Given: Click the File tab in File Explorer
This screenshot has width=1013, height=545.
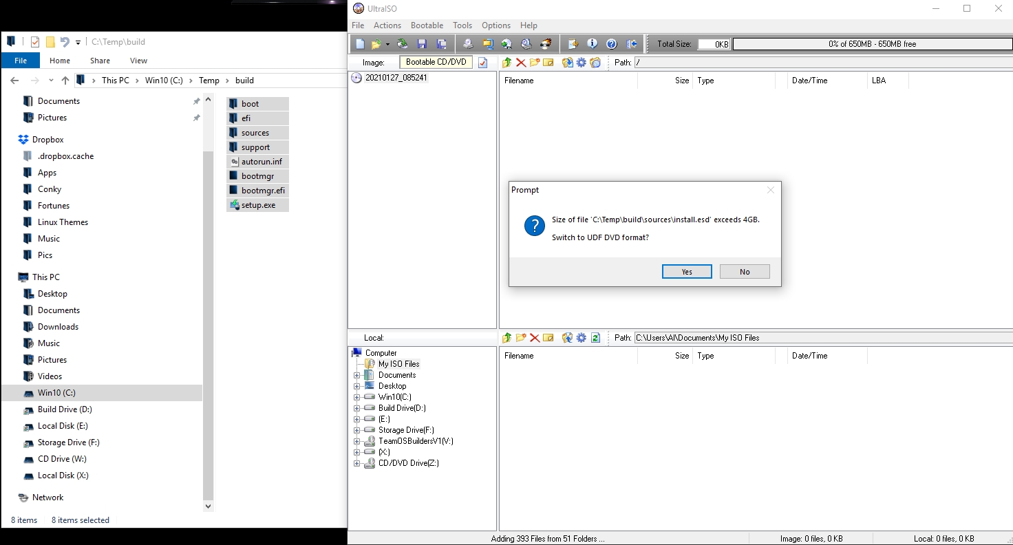Looking at the screenshot, I should (x=21, y=61).
